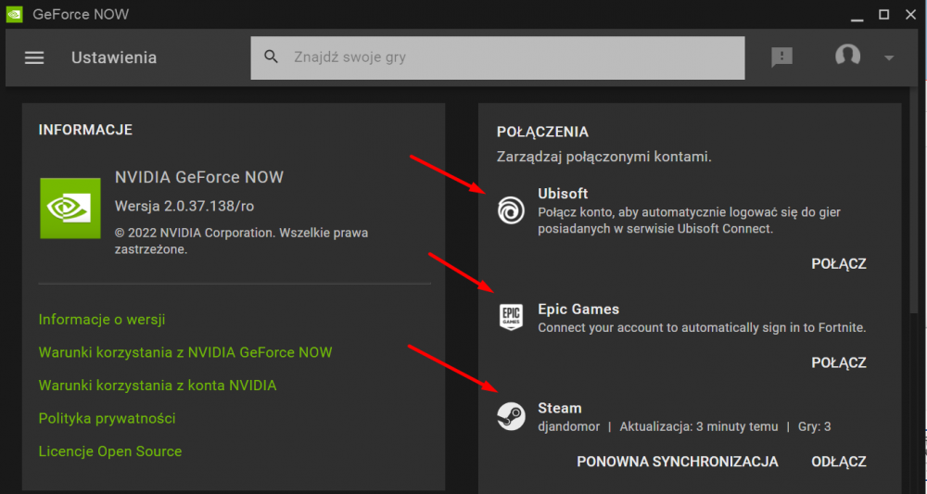This screenshot has height=494, width=927.
Task: Click PONOWNA SYNCHRONIZACJA for Steam
Action: 678,462
